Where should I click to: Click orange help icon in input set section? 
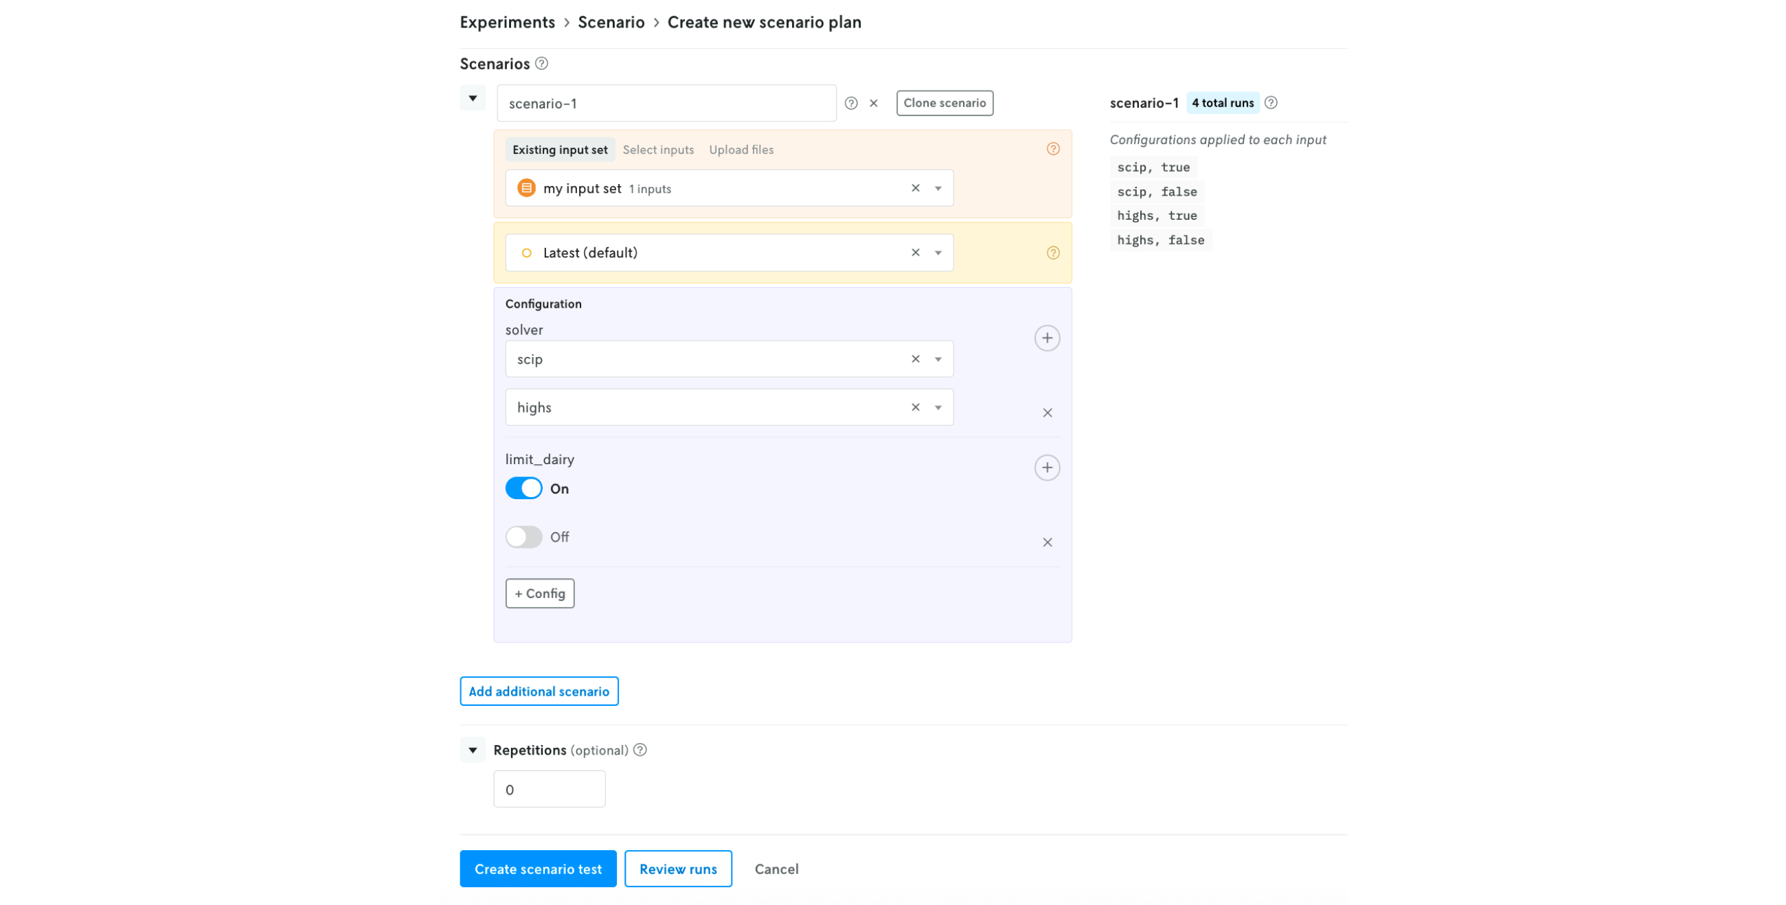click(x=1052, y=149)
